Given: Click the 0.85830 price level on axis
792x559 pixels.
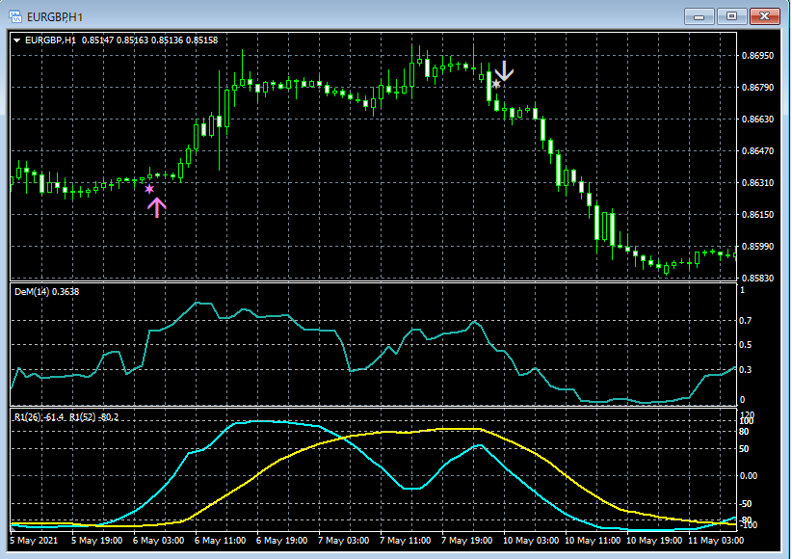Looking at the screenshot, I should click(760, 279).
